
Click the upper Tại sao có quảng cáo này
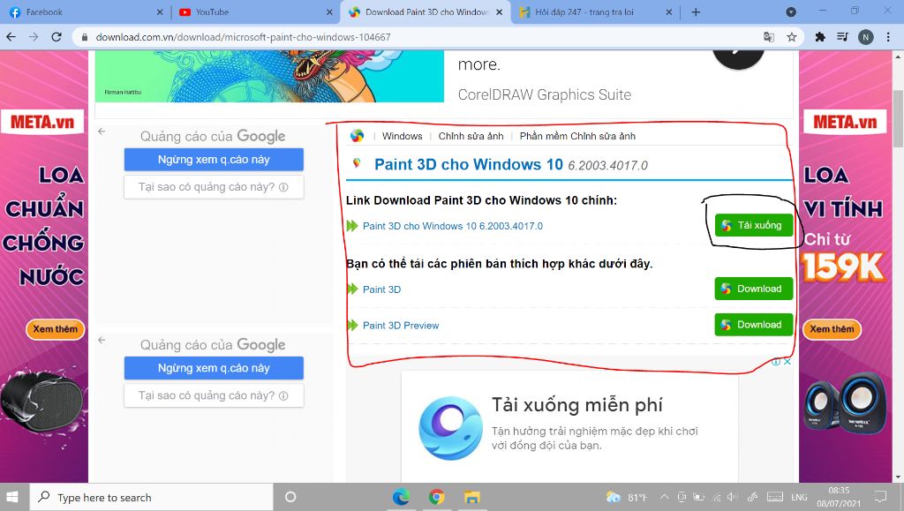click(214, 186)
